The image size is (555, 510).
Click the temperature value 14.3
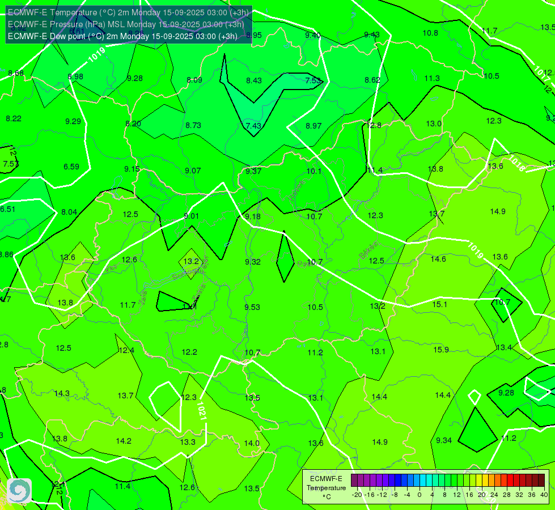click(62, 393)
